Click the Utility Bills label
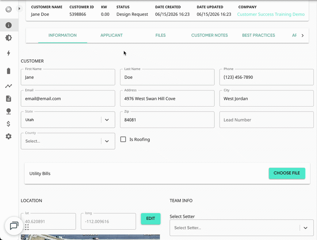 tap(40, 173)
